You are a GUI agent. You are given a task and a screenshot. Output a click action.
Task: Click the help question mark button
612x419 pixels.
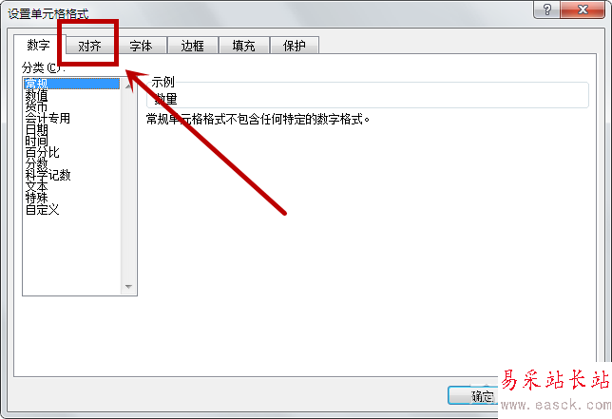coord(546,10)
